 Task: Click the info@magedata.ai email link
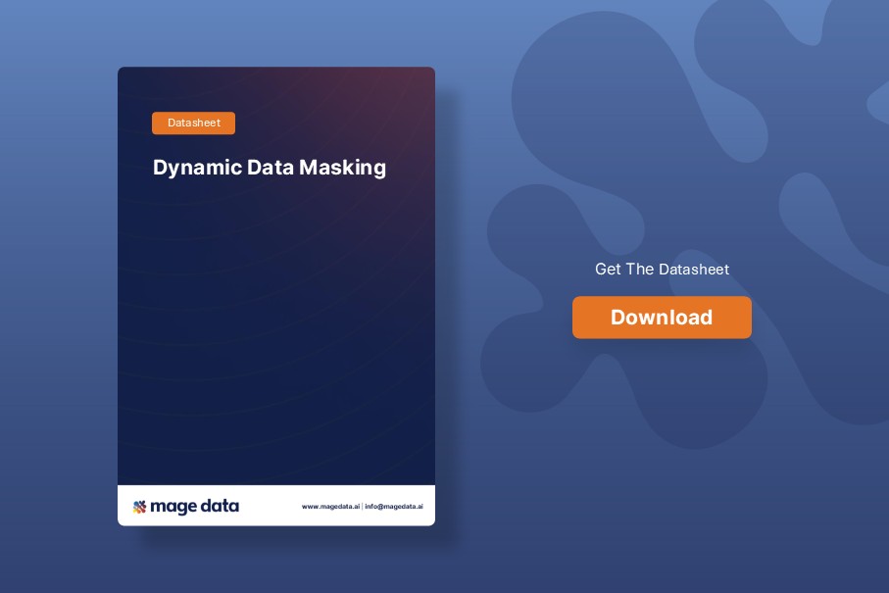click(393, 507)
